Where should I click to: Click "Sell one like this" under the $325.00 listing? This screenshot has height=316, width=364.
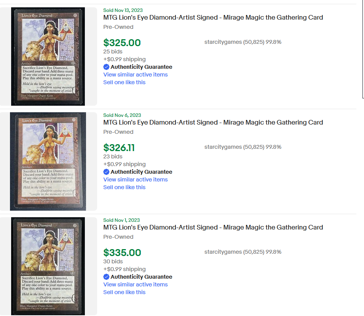click(x=124, y=82)
